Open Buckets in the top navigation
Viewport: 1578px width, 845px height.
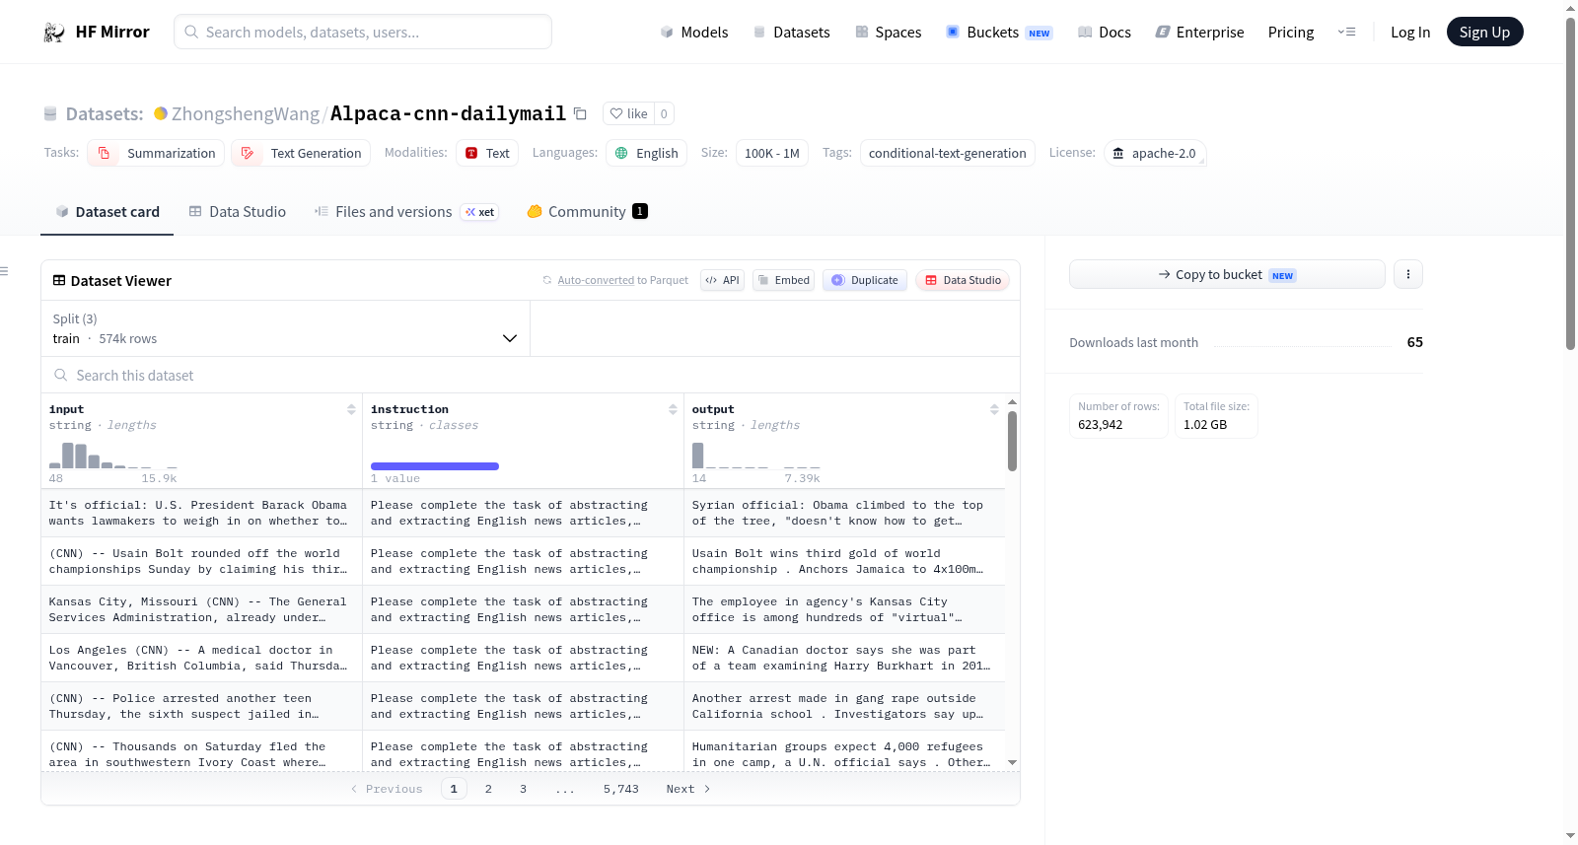click(999, 33)
